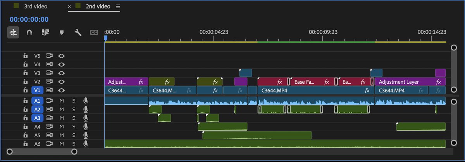Toggle sync lock on A1 track
The image size is (465, 162).
point(49,101)
